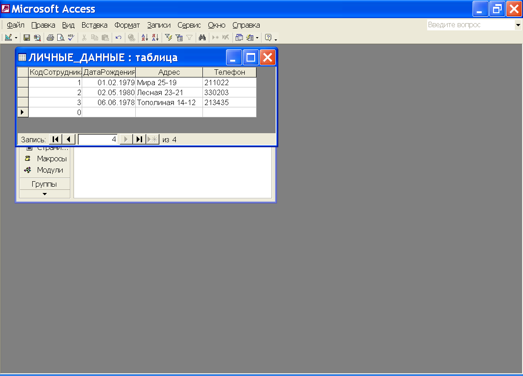523x376 pixels.
Task: Click the Insert Hyperlink globe icon
Action: pyautogui.click(x=132, y=38)
